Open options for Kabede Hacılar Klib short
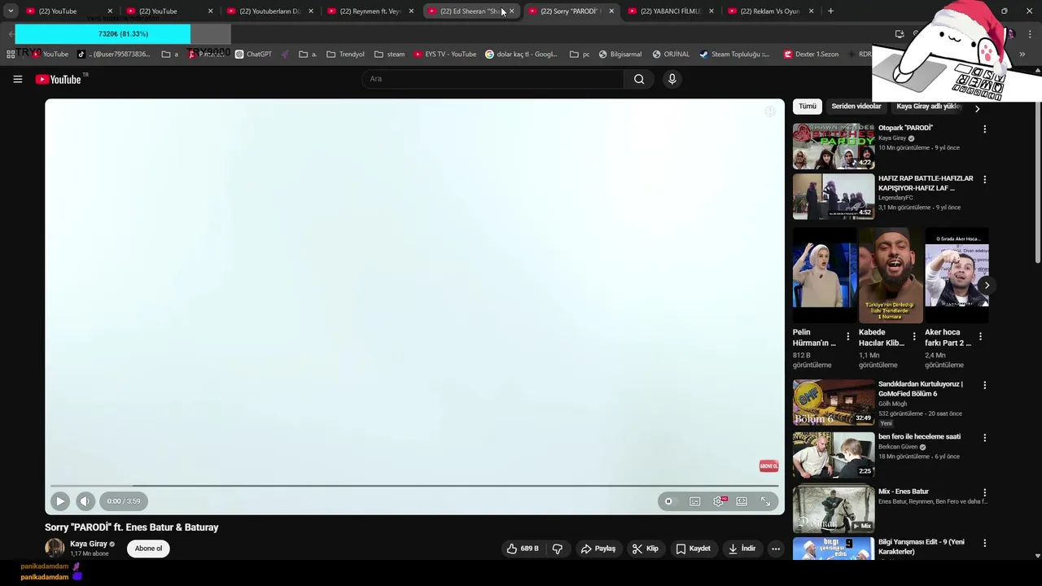The width and height of the screenshot is (1042, 586). click(914, 336)
